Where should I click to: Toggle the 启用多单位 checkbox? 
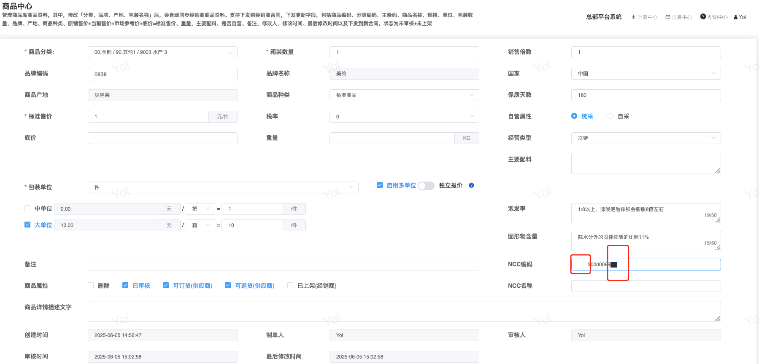pyautogui.click(x=380, y=185)
